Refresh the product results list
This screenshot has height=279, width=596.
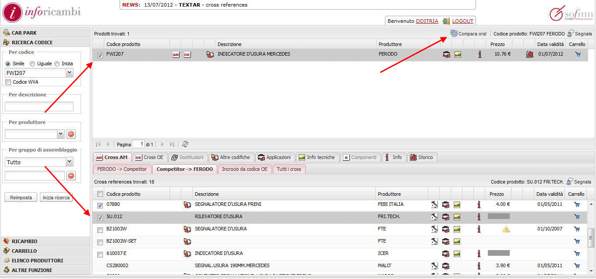click(185, 144)
